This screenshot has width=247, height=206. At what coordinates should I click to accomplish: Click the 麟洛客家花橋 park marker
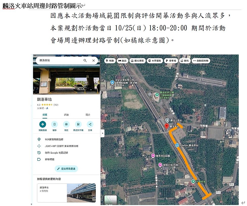pos(157,95)
